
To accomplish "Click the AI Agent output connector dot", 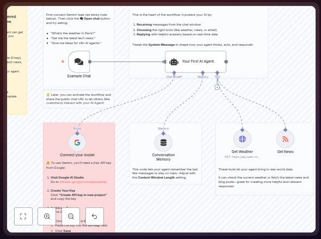I will 226,62.
